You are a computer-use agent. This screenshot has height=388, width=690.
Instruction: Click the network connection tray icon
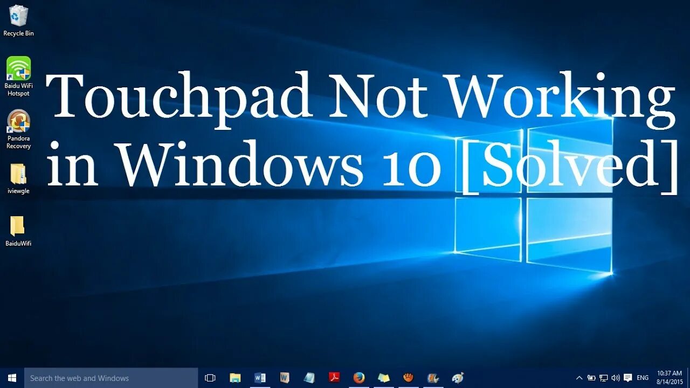[x=603, y=378]
